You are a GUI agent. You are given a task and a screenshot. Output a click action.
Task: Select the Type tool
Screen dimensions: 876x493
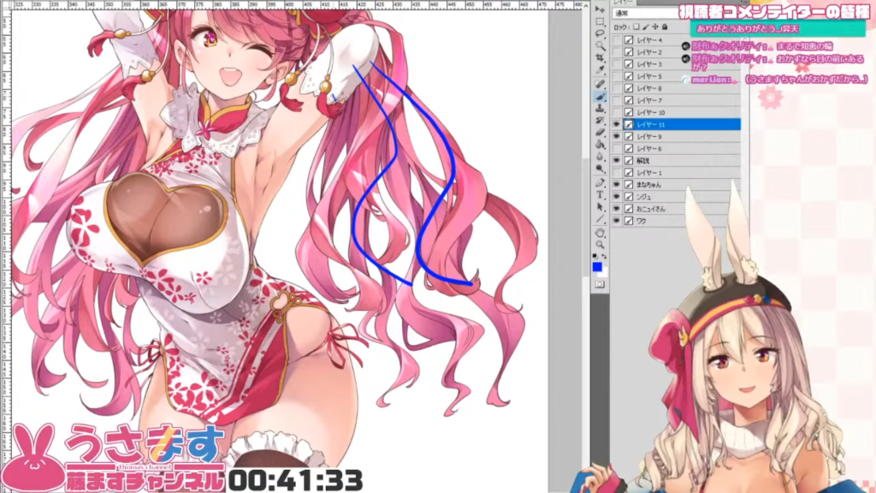tap(600, 195)
